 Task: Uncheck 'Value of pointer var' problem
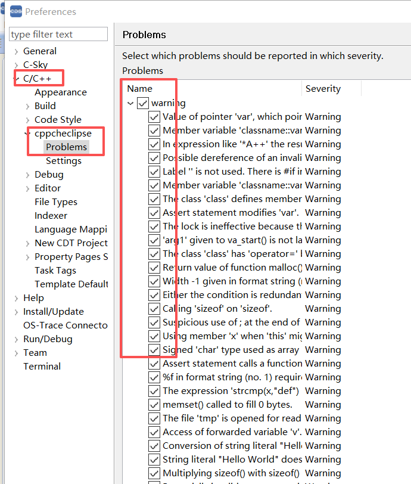pos(154,117)
